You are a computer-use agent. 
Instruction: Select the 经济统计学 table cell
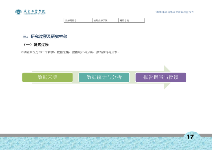78,20
